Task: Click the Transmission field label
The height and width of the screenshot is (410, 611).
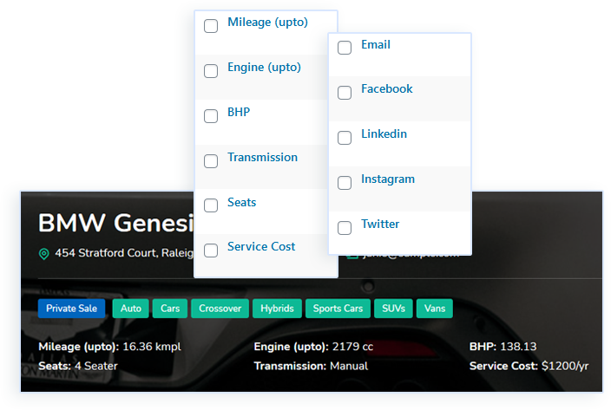Action: [x=263, y=157]
